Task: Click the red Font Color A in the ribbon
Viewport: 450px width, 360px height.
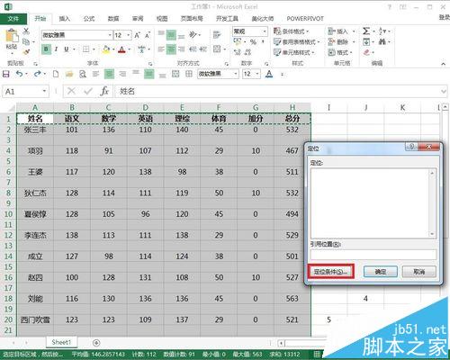Action: coord(121,49)
